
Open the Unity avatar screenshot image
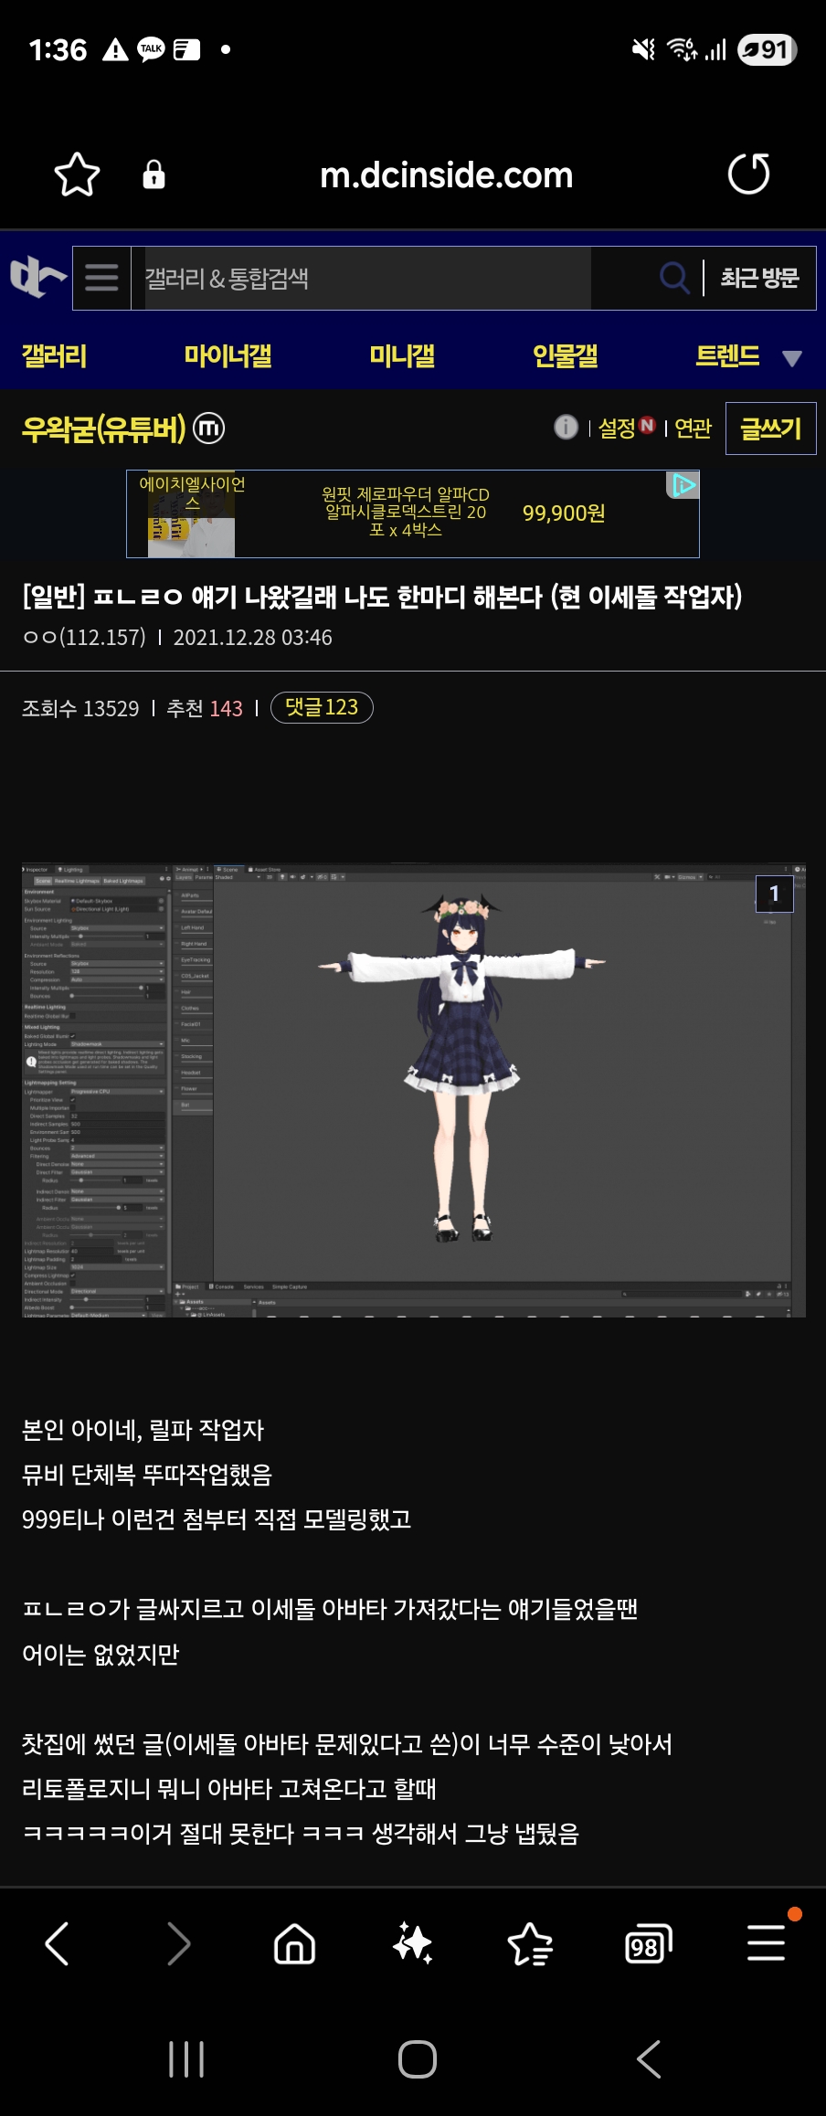(413, 1089)
